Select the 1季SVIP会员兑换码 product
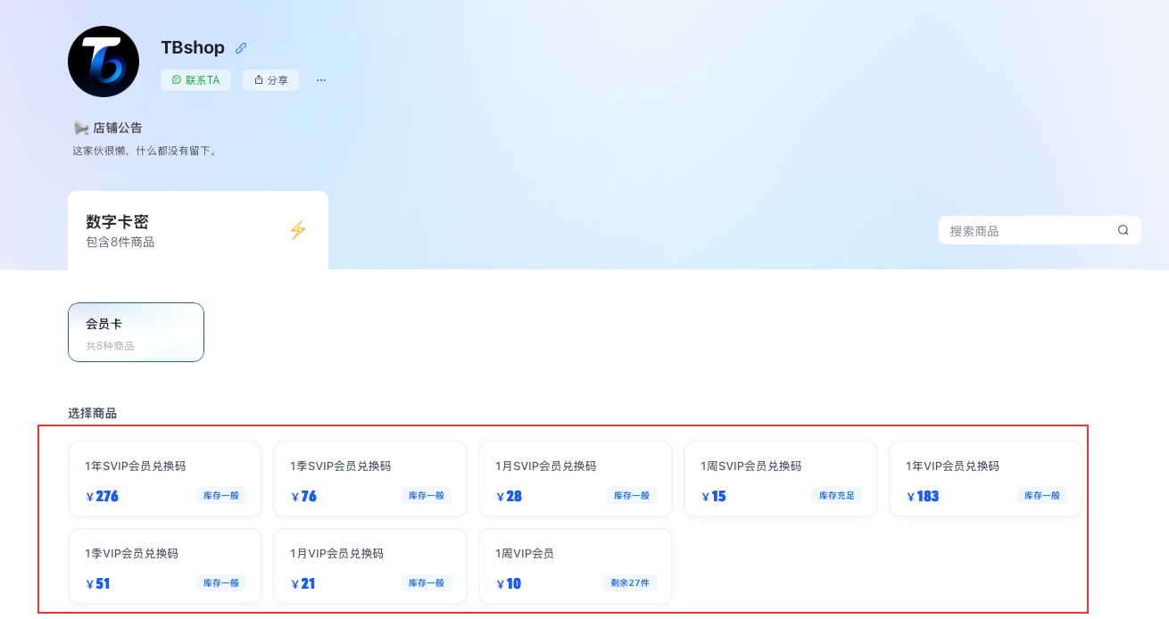 tap(369, 478)
